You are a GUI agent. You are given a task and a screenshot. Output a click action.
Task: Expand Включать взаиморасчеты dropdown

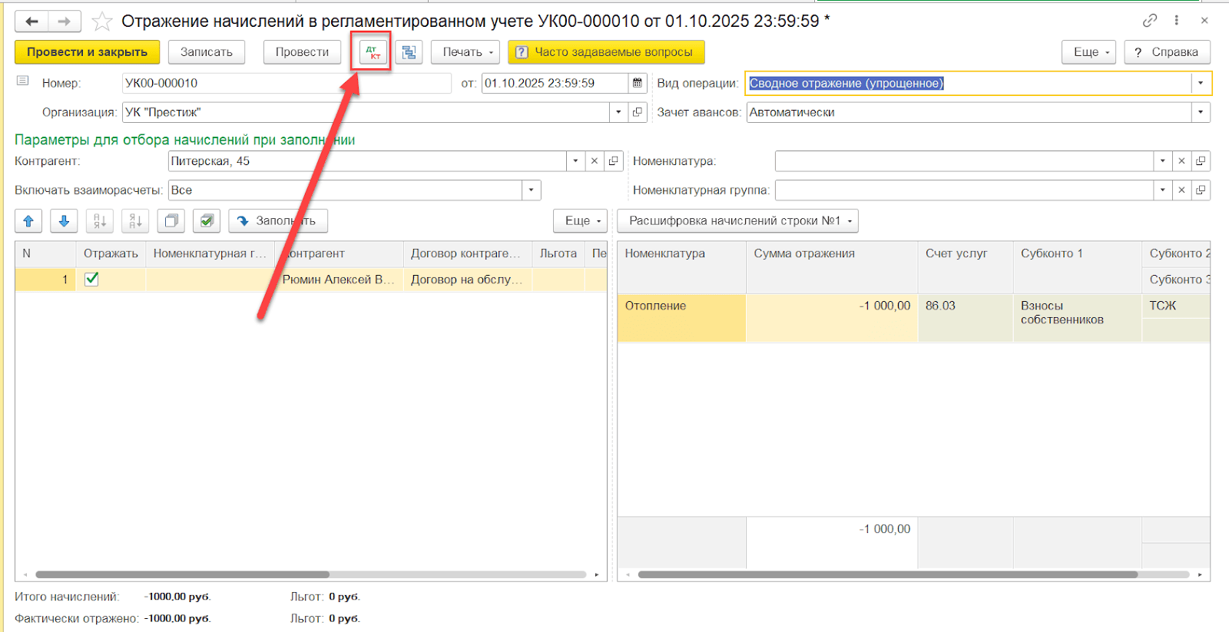coord(531,190)
